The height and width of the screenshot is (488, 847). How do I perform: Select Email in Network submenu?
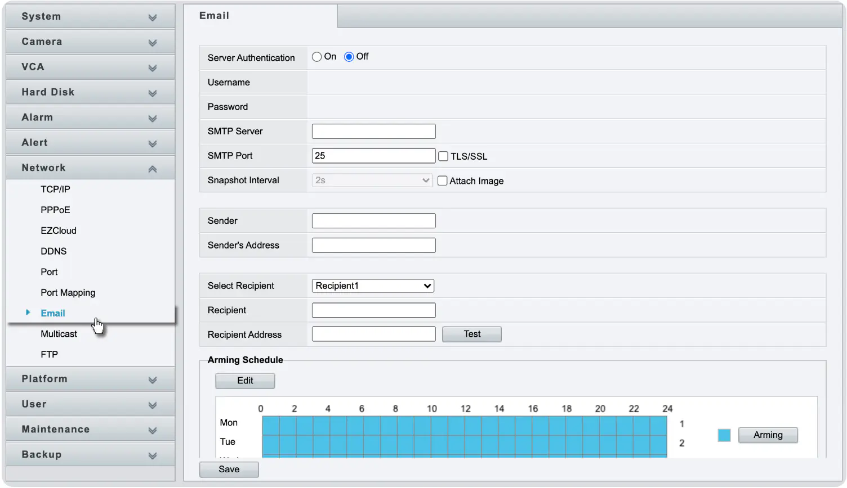click(x=52, y=313)
